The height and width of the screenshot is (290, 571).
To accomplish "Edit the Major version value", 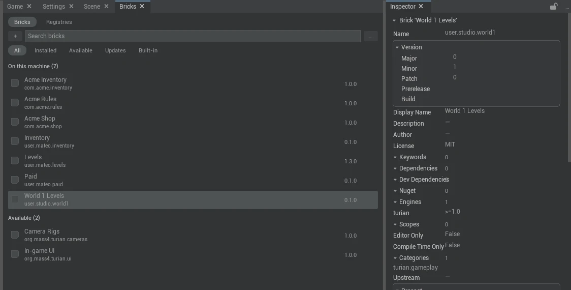I will coord(455,57).
